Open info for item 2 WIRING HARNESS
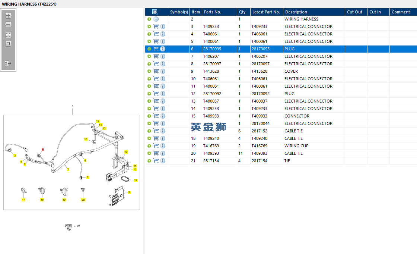This screenshot has height=254, width=417. click(156, 19)
